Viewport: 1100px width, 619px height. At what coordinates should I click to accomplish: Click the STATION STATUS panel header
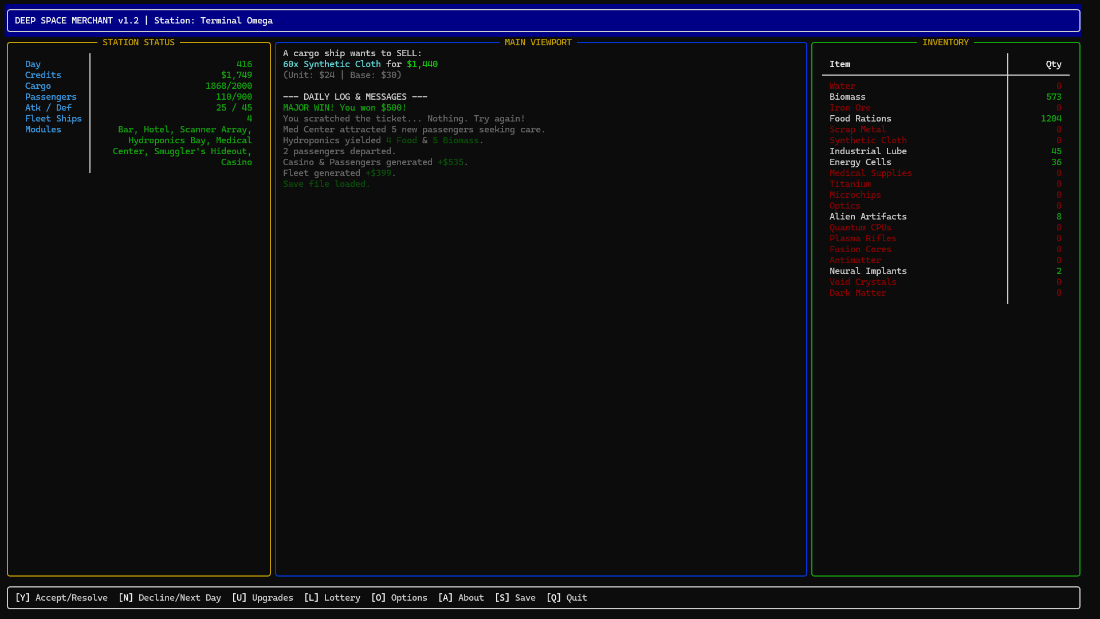coord(139,42)
